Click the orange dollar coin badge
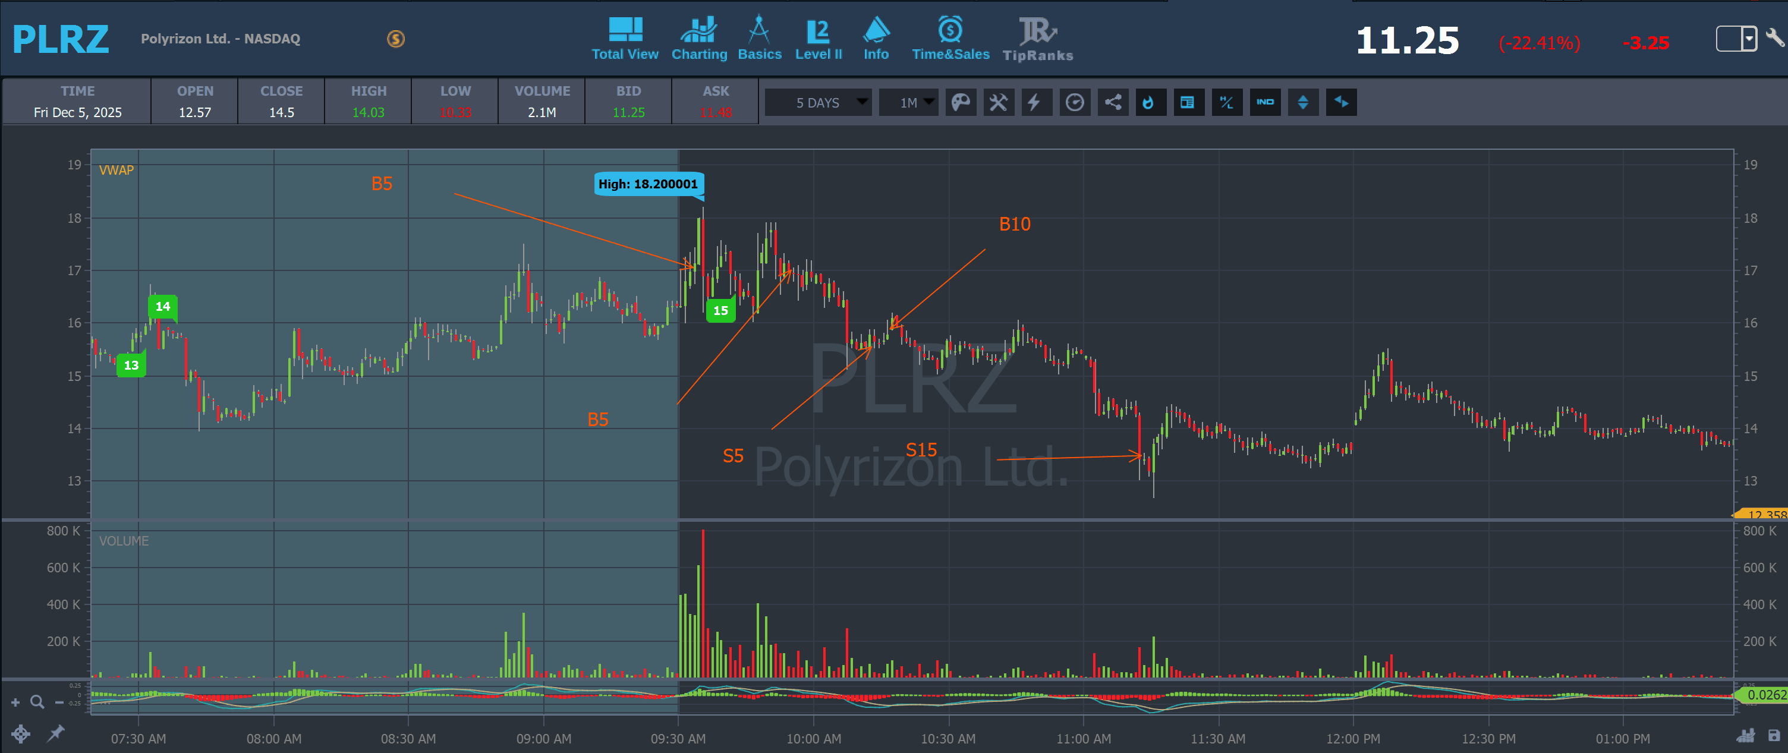1788x753 pixels. pos(396,39)
